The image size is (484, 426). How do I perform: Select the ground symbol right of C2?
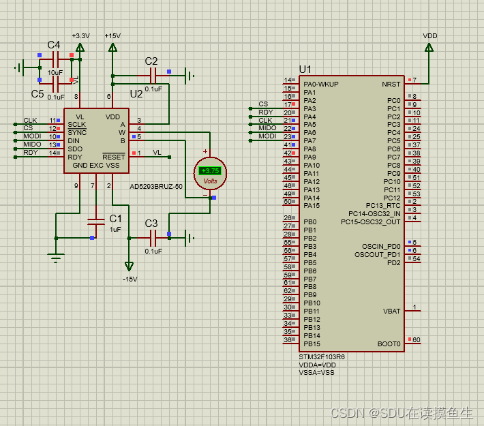point(190,76)
